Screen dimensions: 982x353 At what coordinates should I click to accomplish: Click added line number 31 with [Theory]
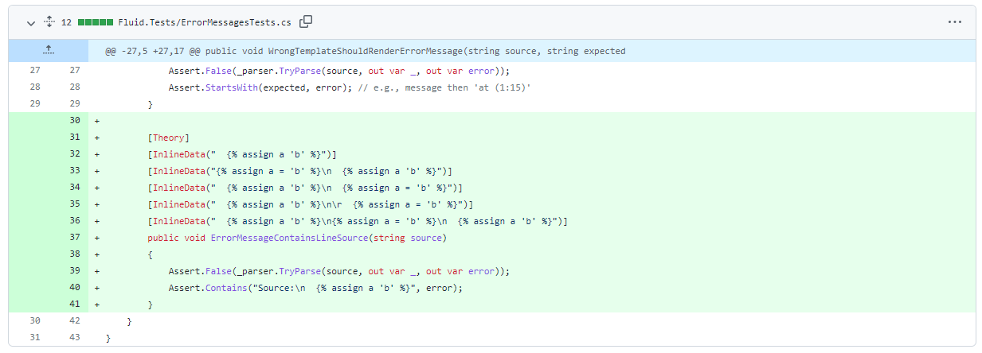tap(76, 138)
